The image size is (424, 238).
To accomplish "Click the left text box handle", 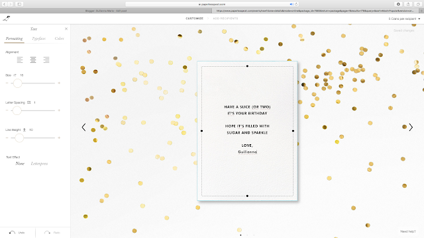I will (201, 131).
